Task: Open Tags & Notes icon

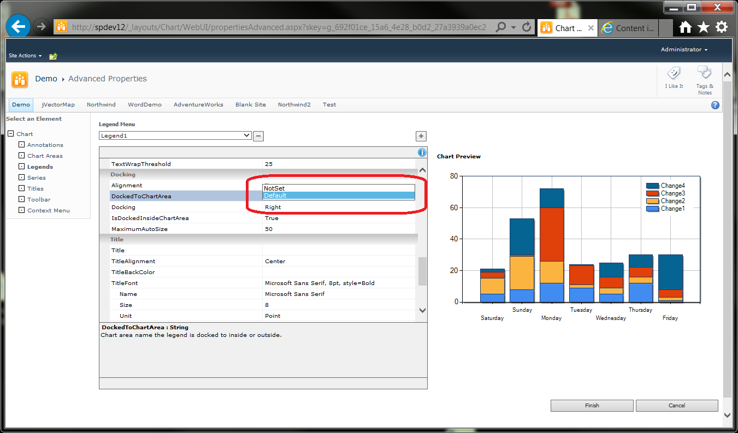Action: pyautogui.click(x=705, y=74)
